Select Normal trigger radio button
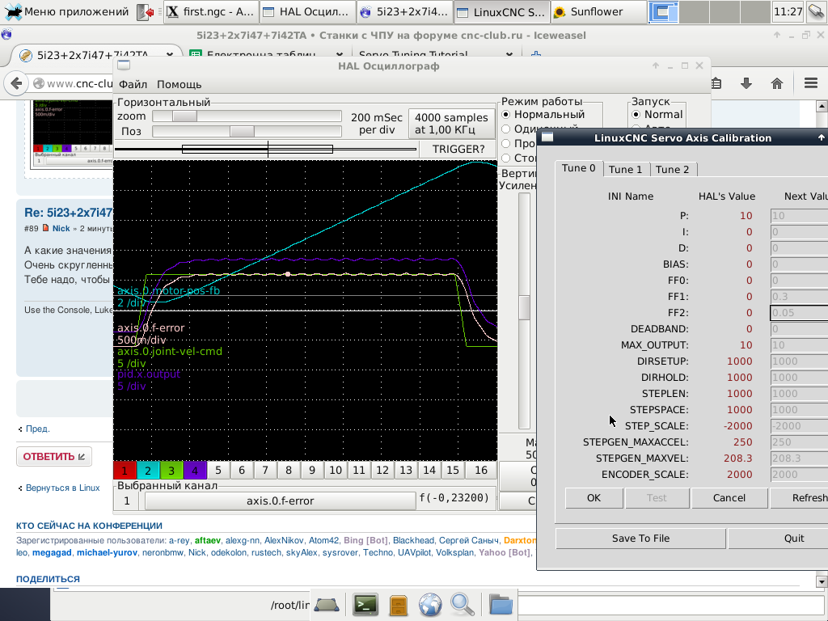Image resolution: width=828 pixels, height=621 pixels. 636,115
